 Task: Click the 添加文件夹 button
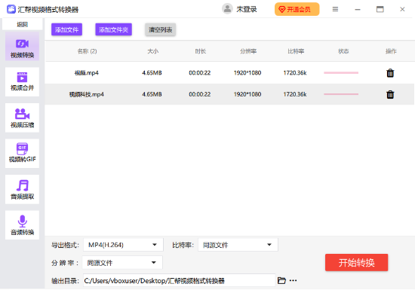coord(113,29)
